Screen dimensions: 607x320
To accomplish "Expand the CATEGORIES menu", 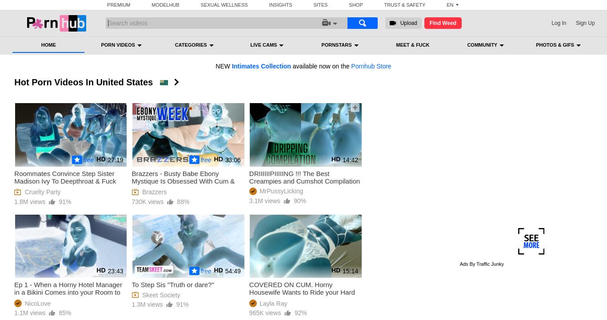I will pyautogui.click(x=194, y=45).
